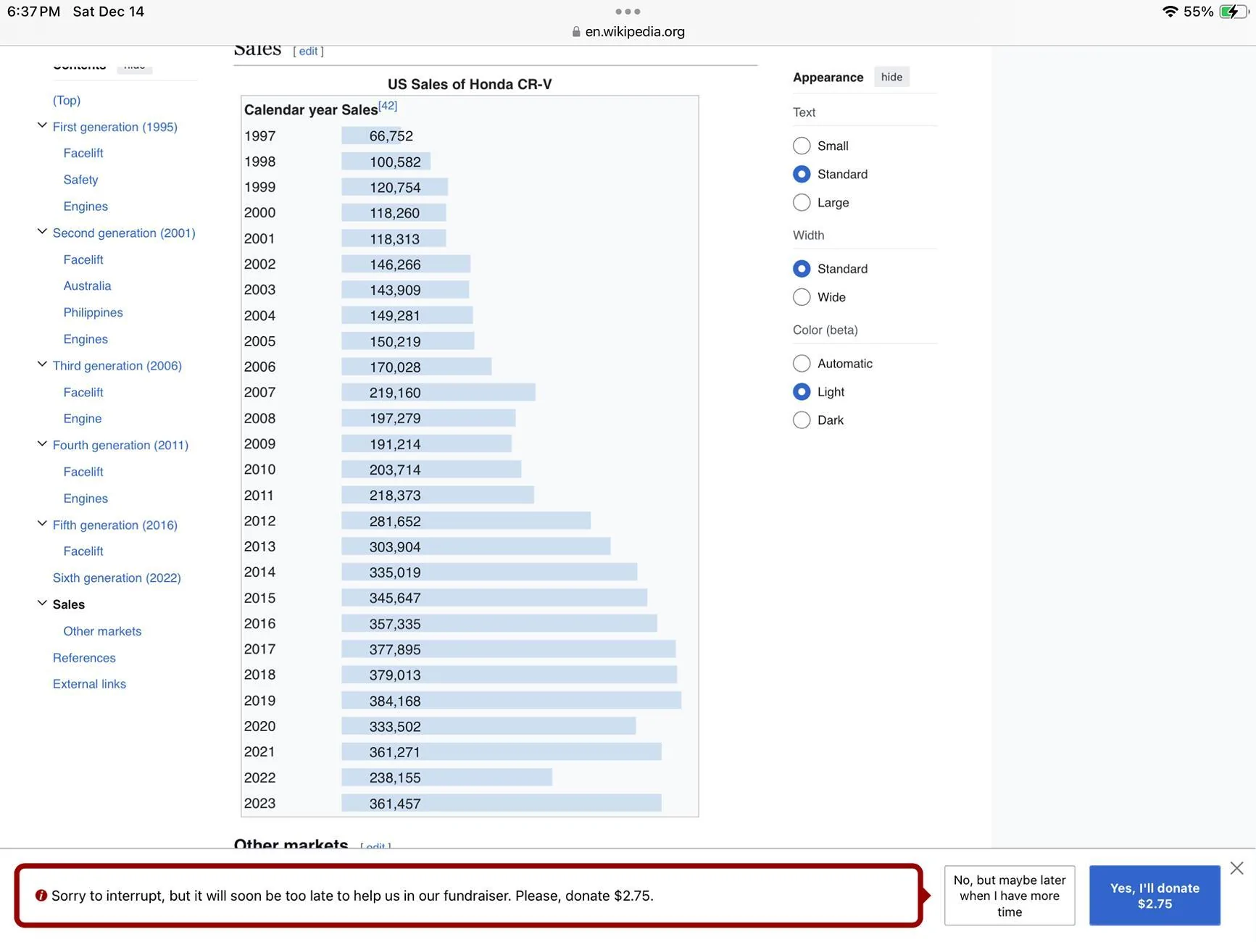Click the 2007 sales value 219,160
The width and height of the screenshot is (1256, 942).
(x=395, y=393)
